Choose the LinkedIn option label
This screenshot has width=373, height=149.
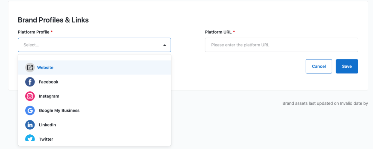tap(47, 125)
